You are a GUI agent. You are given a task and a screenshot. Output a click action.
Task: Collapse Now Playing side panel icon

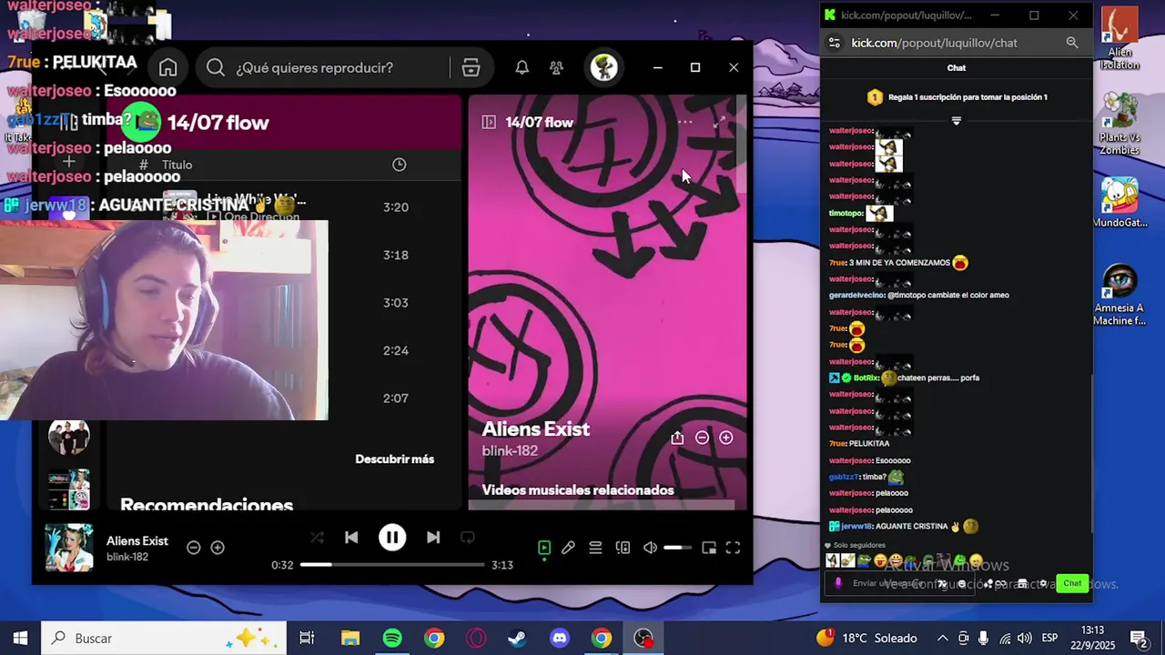pyautogui.click(x=489, y=122)
